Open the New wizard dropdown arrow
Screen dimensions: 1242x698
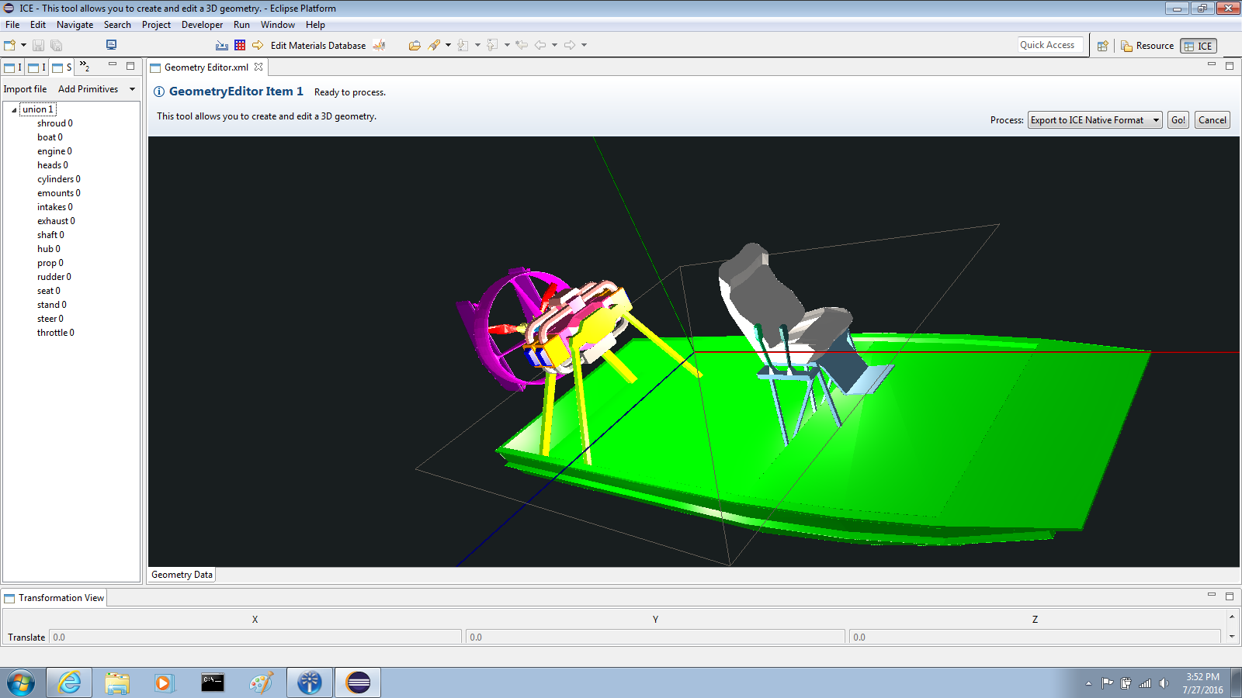click(23, 45)
